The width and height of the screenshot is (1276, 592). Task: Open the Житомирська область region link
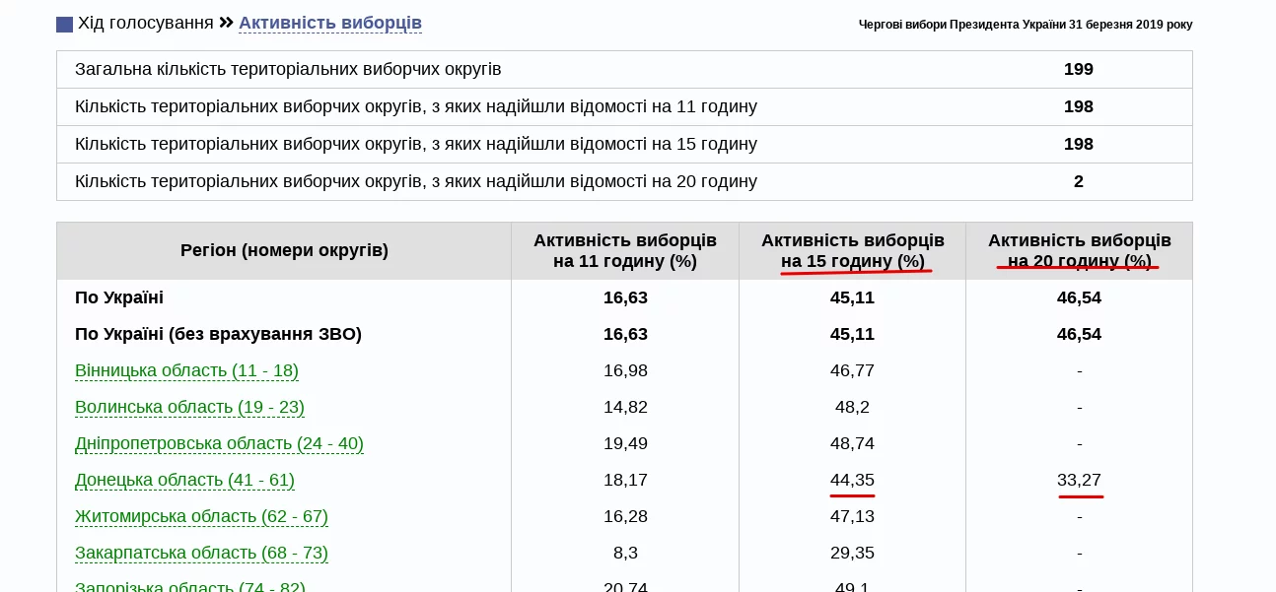point(201,516)
